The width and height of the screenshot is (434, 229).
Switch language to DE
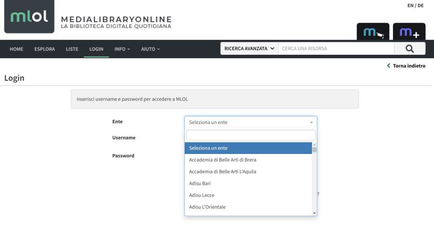pos(420,6)
